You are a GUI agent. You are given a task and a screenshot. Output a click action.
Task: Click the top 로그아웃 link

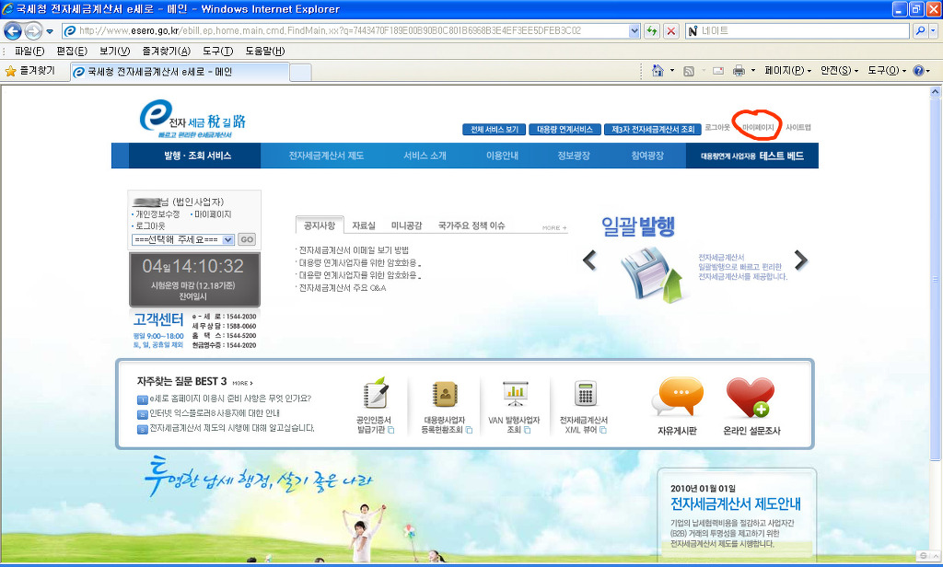coord(716,127)
